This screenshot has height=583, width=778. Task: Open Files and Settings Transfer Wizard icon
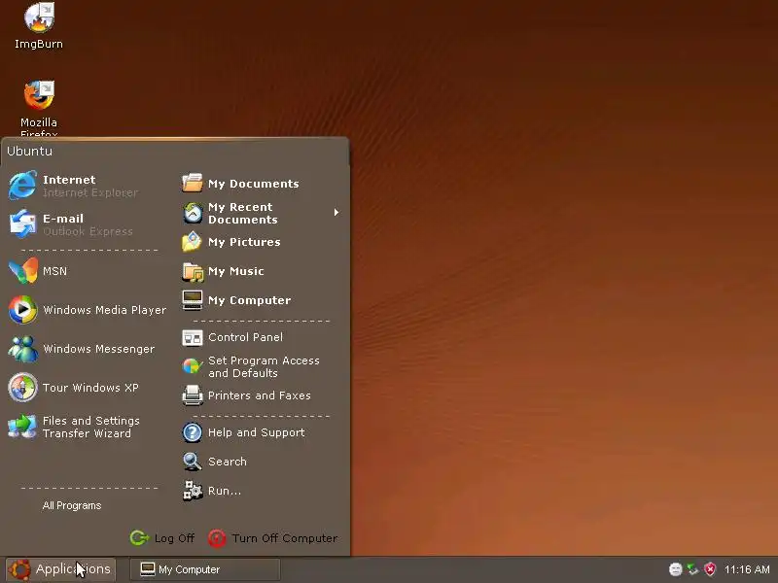tap(22, 427)
